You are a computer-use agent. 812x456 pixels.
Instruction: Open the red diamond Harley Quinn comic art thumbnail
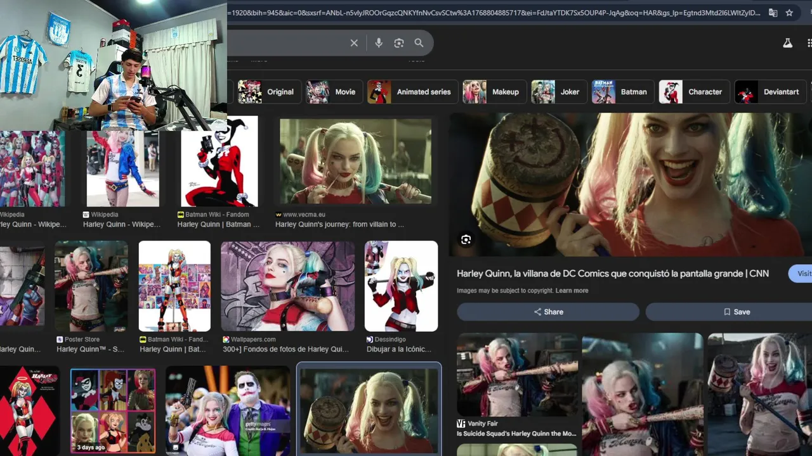30,410
